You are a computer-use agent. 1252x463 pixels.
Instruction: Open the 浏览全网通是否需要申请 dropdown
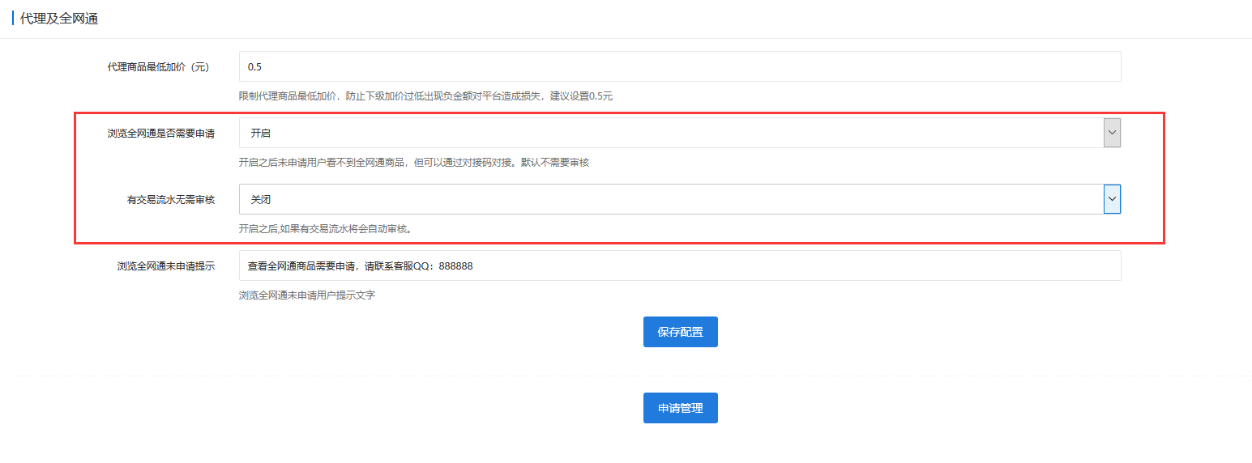point(680,133)
